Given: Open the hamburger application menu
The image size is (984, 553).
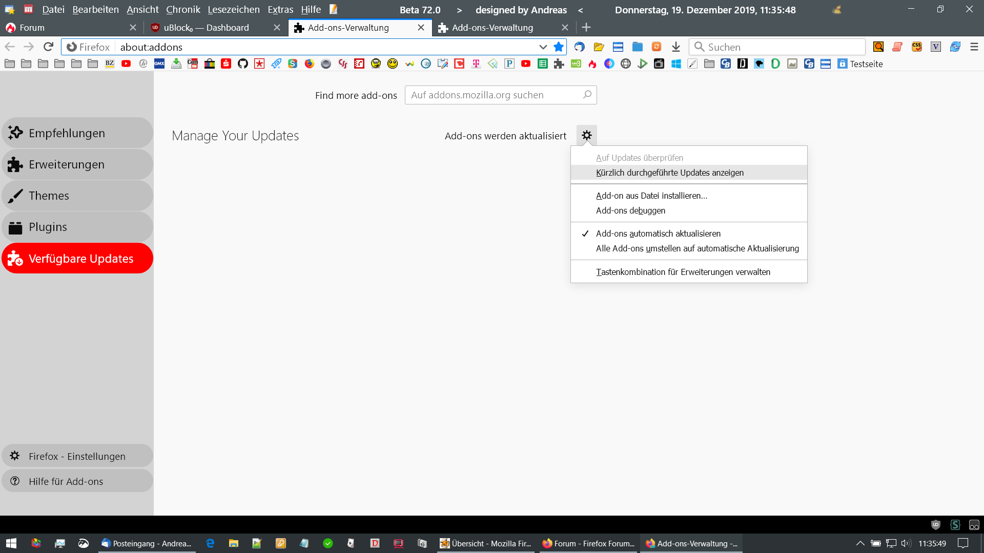Looking at the screenshot, I should click(x=974, y=47).
